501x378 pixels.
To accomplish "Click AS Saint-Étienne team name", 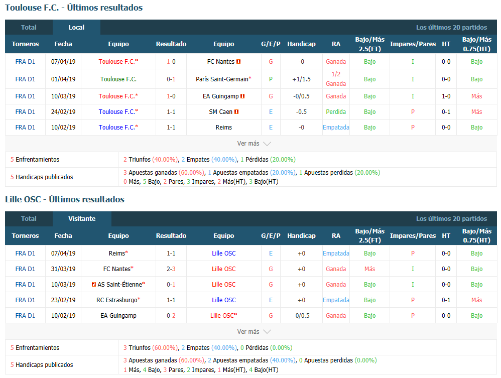I will coord(120,285).
